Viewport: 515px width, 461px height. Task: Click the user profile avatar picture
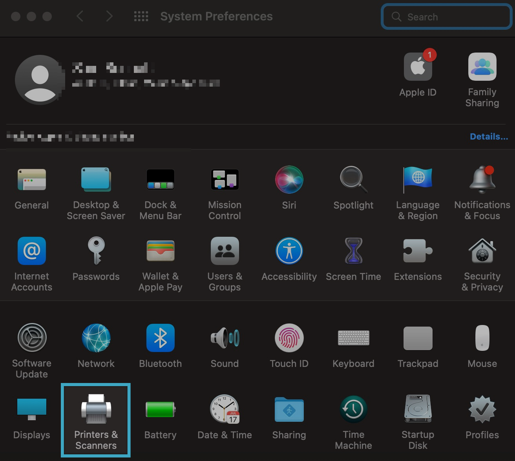point(39,80)
